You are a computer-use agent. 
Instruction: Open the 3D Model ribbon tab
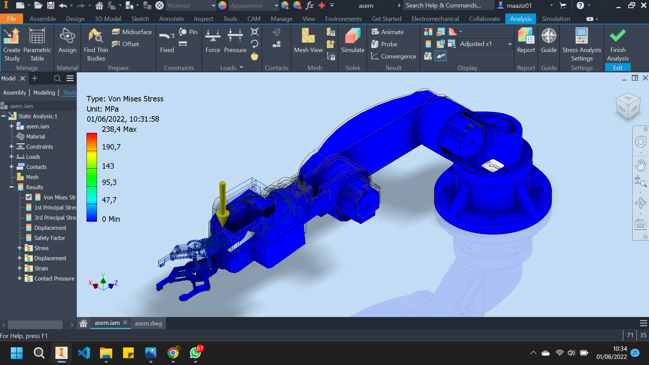[108, 19]
